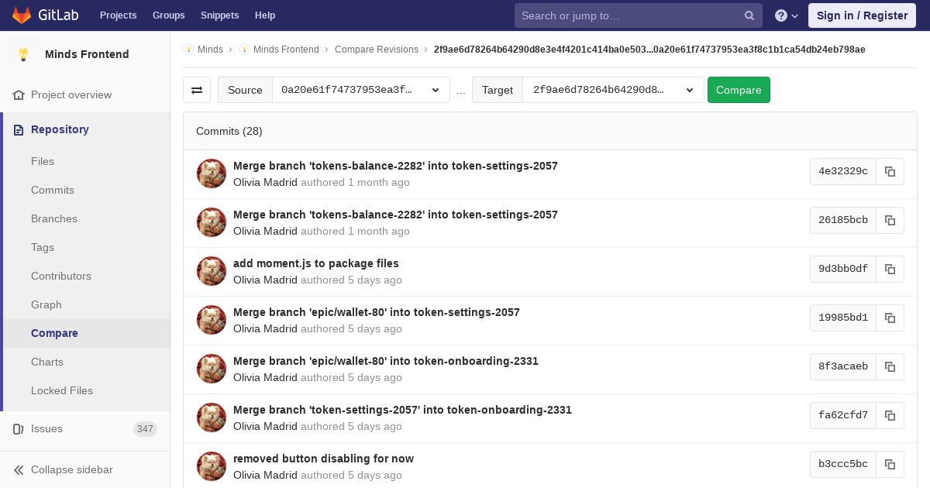Open Issues in the sidebar
This screenshot has width=930, height=488.
tap(46, 428)
